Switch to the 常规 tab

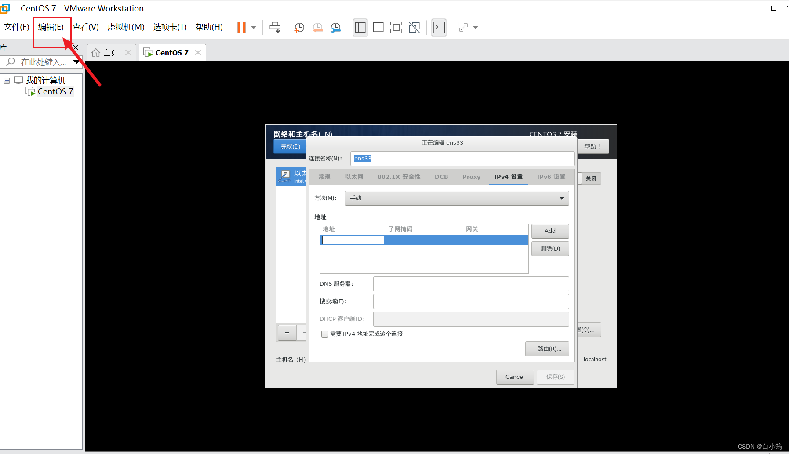[x=324, y=177]
